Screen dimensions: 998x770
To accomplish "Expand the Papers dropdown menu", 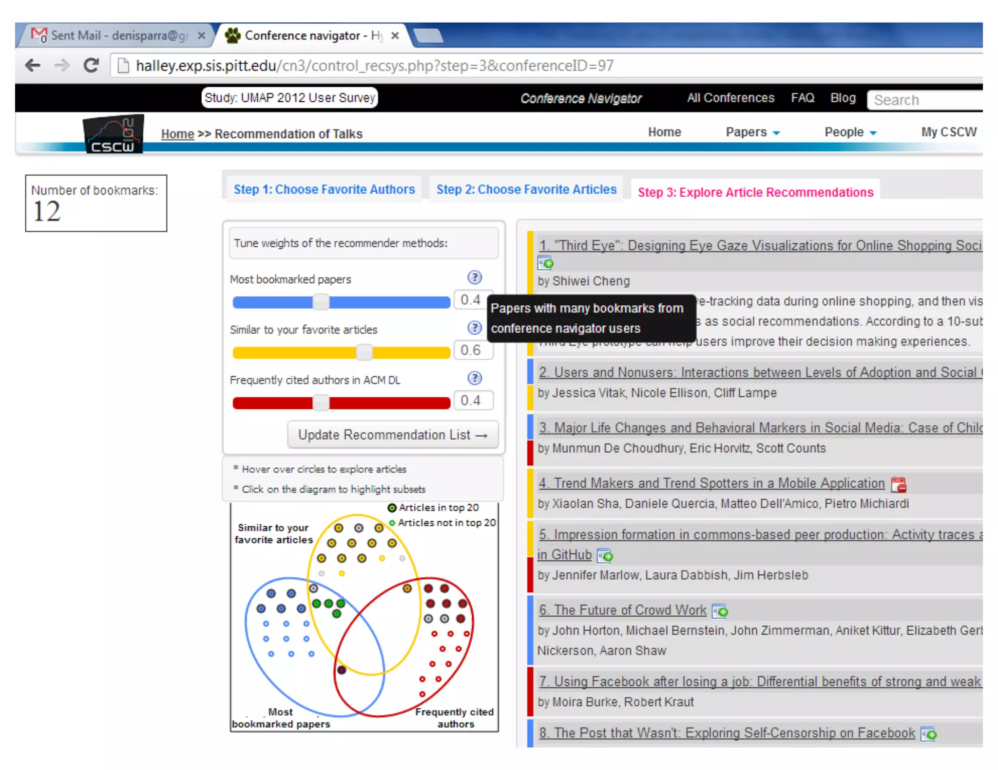I will (x=752, y=132).
